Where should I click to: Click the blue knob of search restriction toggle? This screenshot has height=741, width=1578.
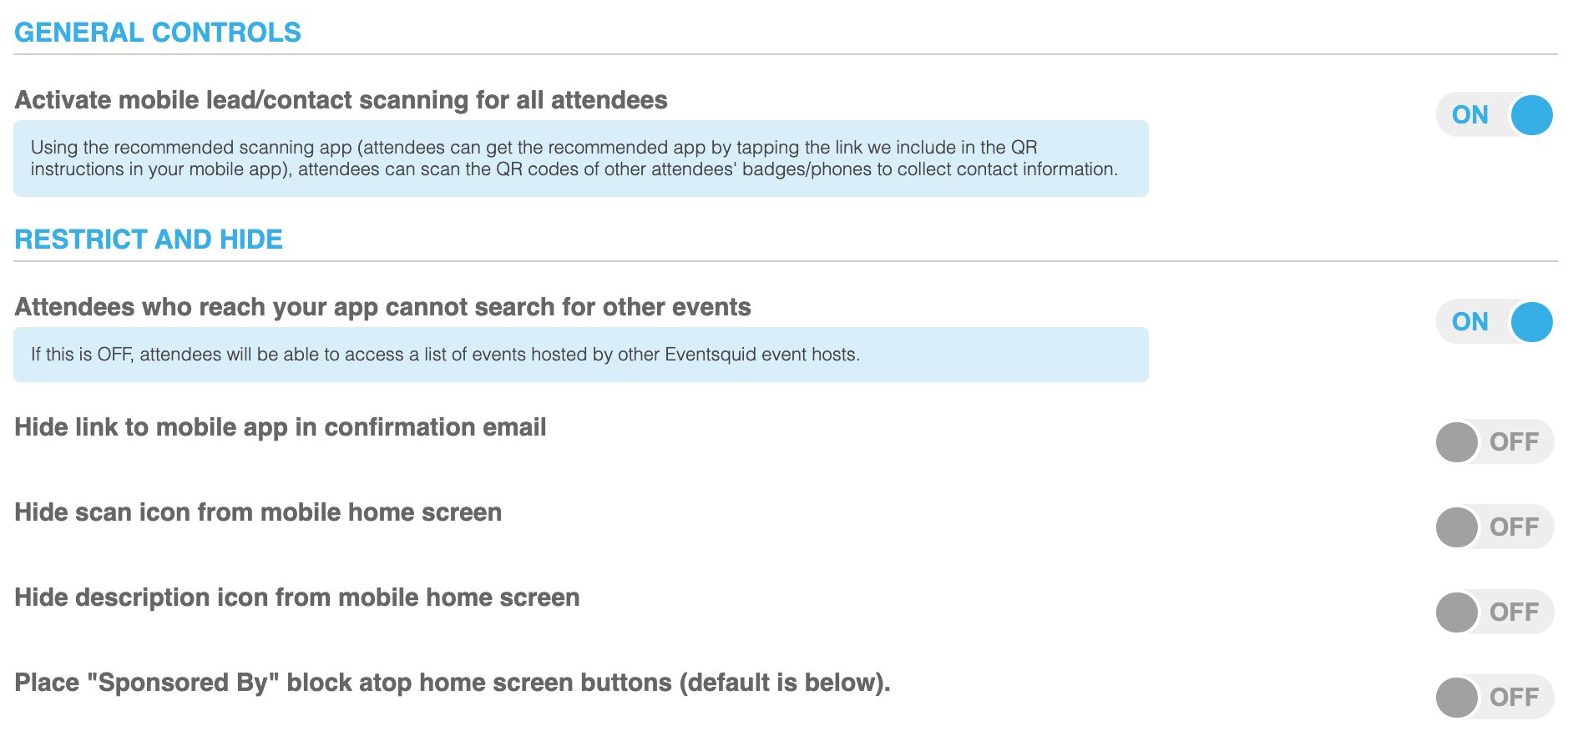(x=1532, y=321)
